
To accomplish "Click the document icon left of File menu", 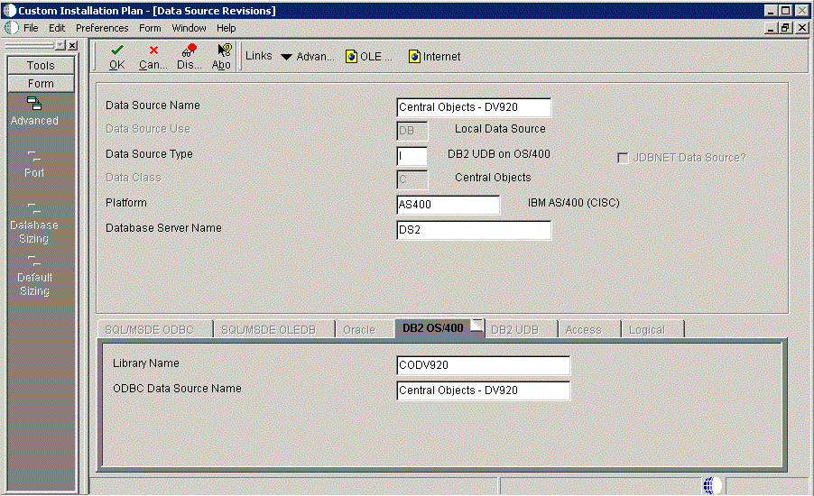I will [x=12, y=28].
